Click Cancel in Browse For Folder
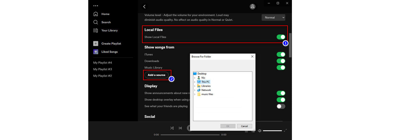This screenshot has width=403, height=140. click(x=244, y=126)
